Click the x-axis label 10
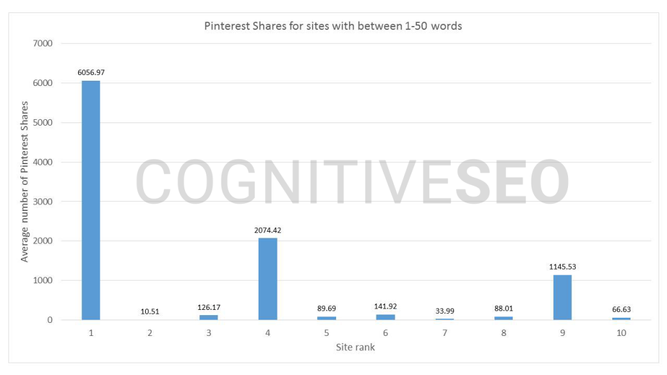The width and height of the screenshot is (667, 375). (x=621, y=333)
